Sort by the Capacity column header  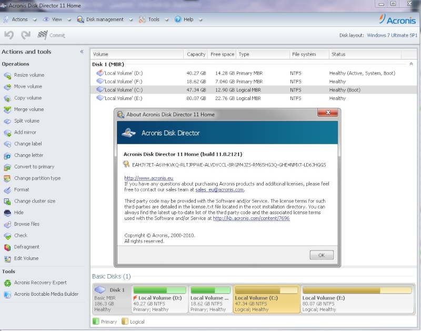196,54
